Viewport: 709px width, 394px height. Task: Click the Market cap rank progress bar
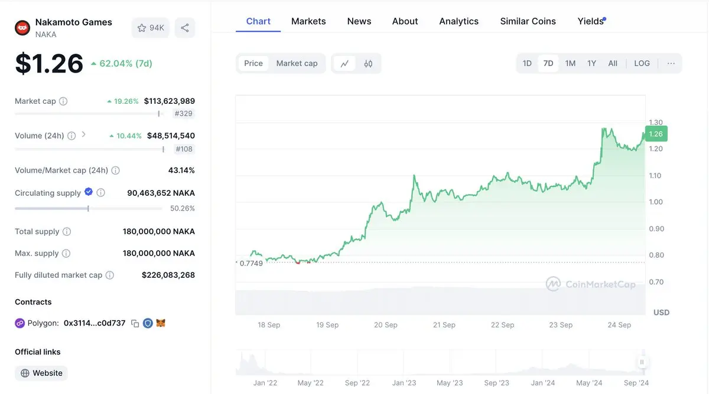pos(88,114)
